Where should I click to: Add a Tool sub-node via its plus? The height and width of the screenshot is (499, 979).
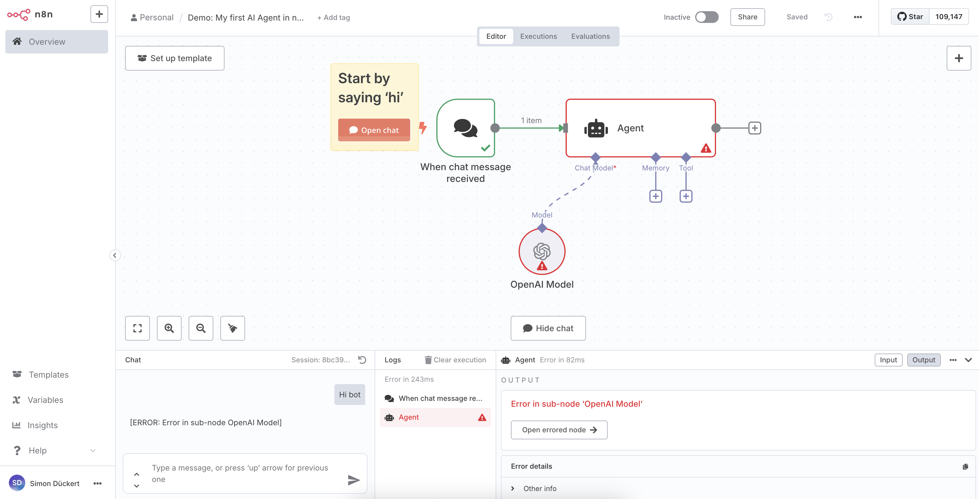pyautogui.click(x=685, y=196)
